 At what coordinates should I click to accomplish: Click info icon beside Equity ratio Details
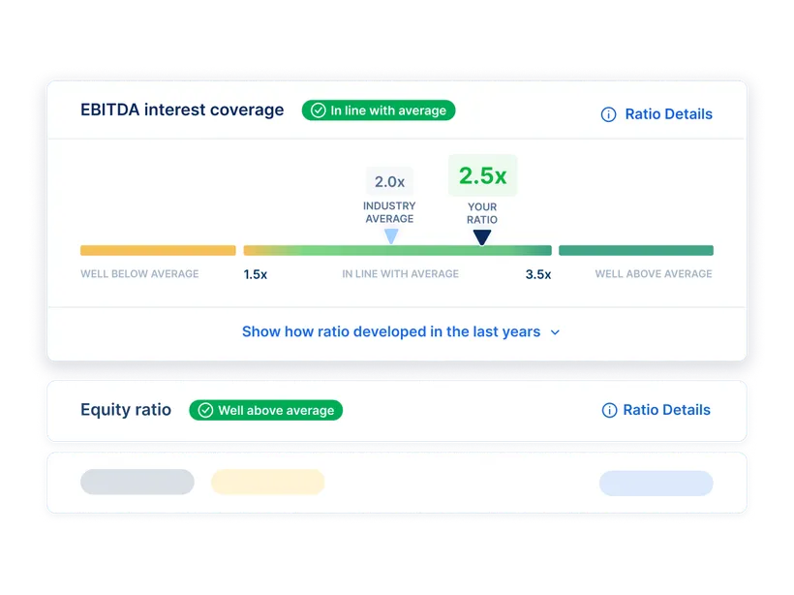pyautogui.click(x=609, y=410)
